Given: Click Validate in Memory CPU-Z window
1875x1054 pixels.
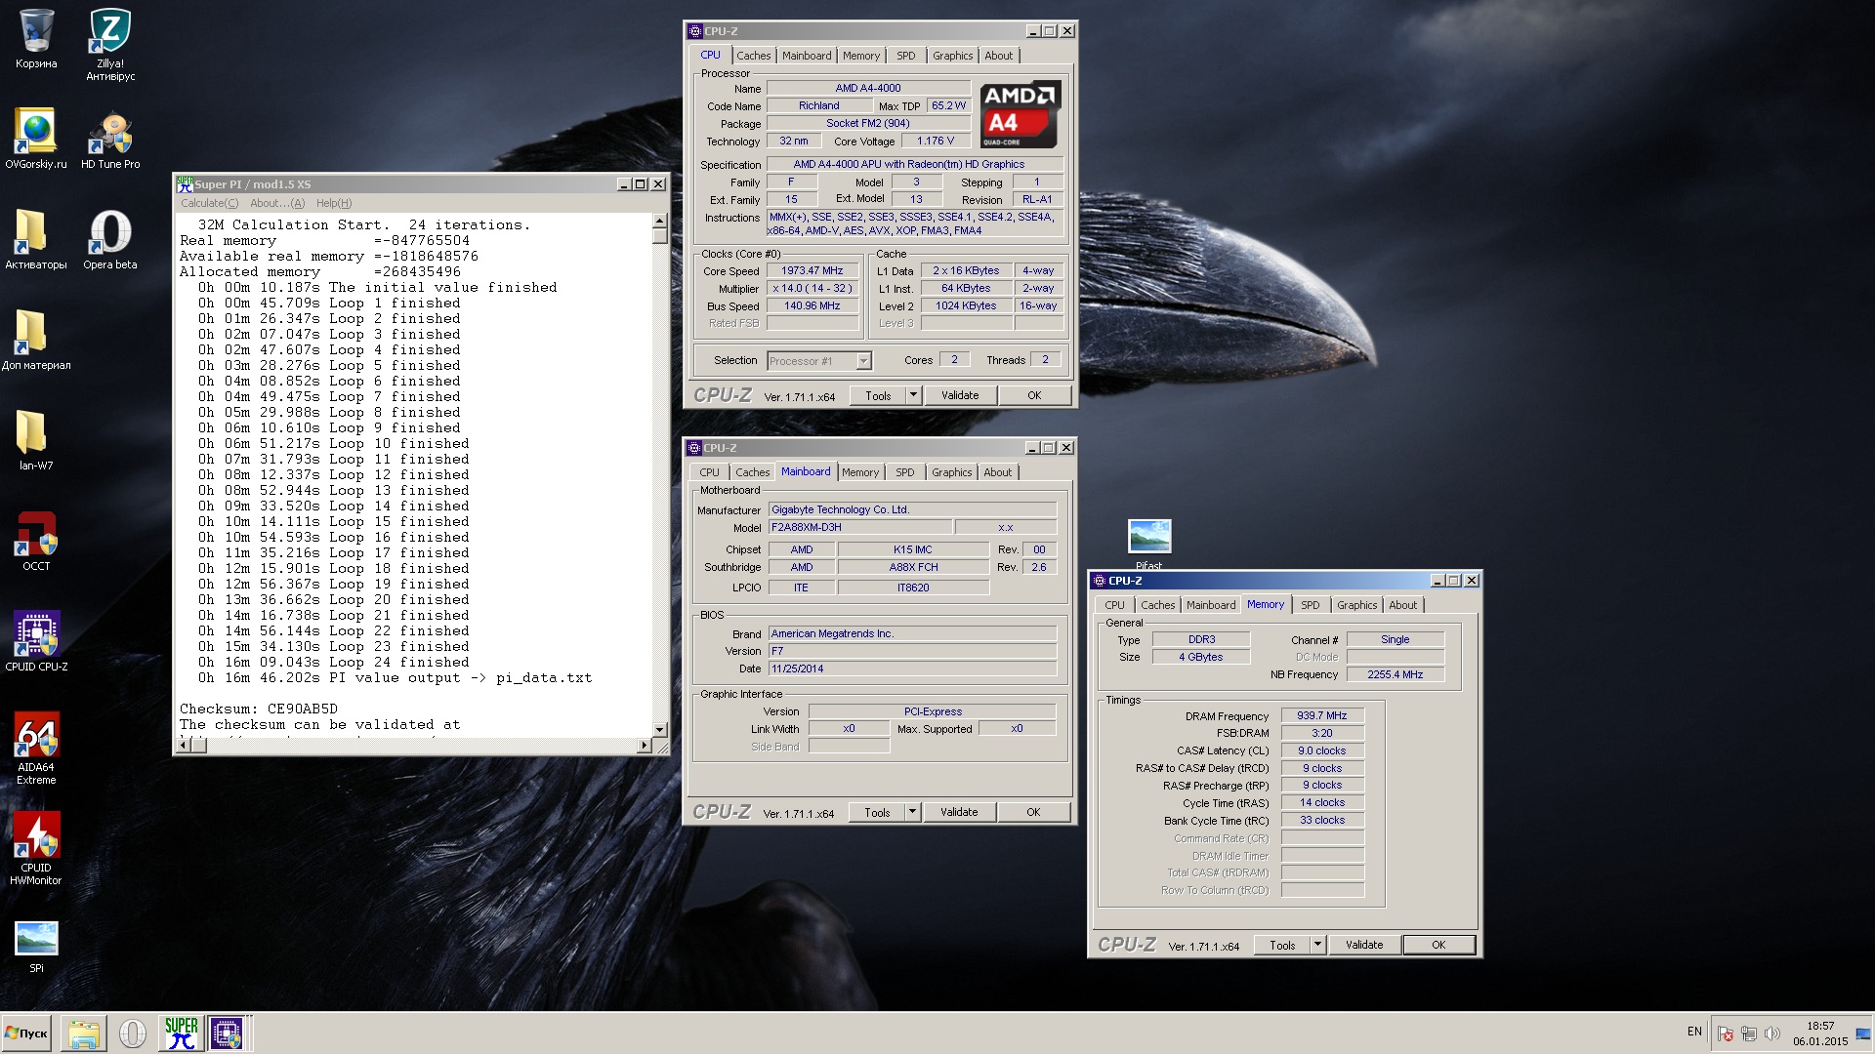Looking at the screenshot, I should 1364,945.
